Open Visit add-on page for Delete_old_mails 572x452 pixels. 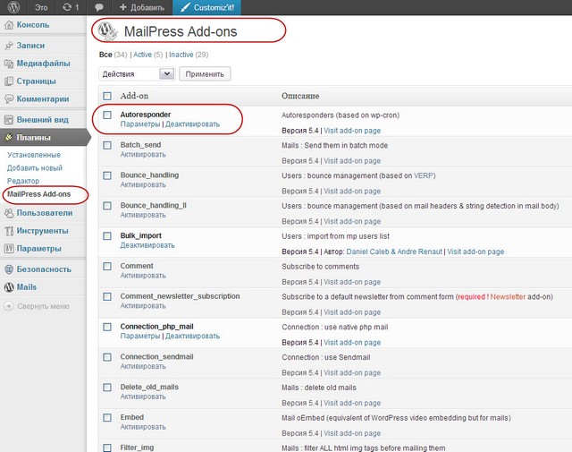pos(352,403)
